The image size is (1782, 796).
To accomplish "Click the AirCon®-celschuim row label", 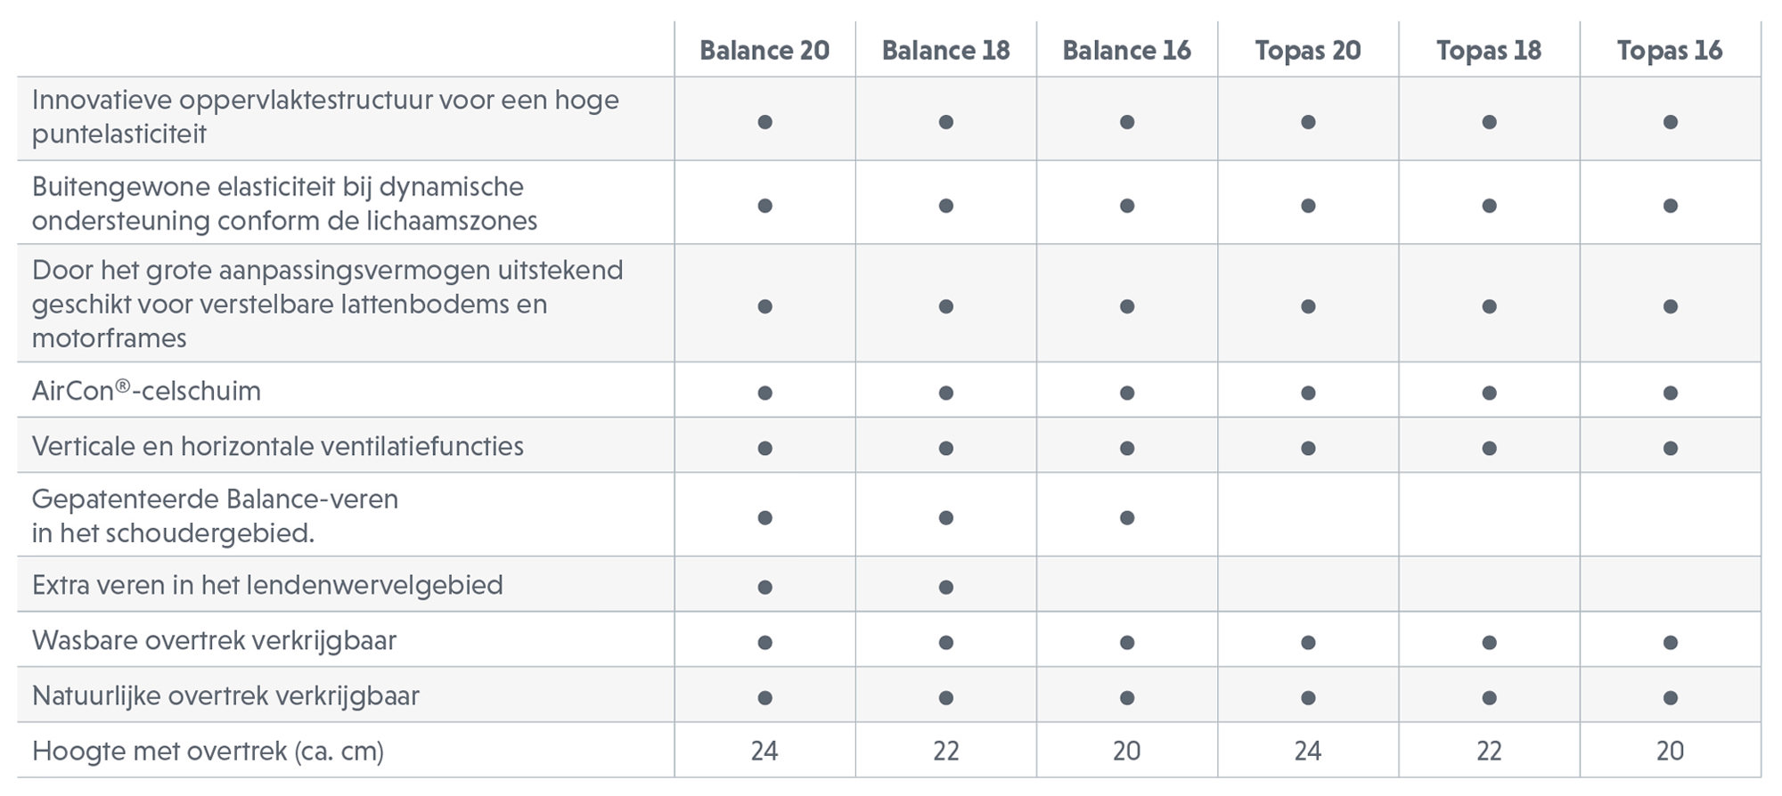I will (x=146, y=391).
